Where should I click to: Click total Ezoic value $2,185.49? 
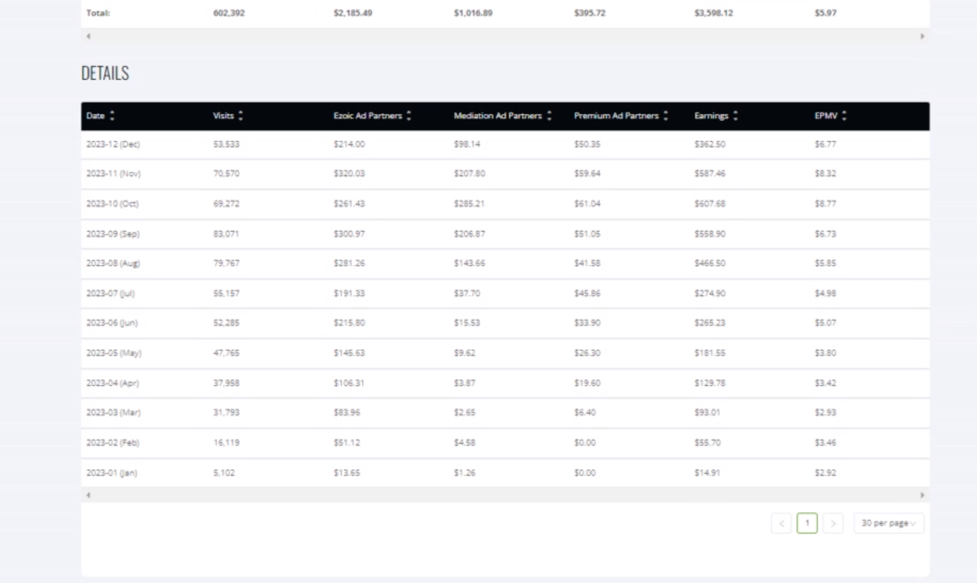click(x=354, y=13)
